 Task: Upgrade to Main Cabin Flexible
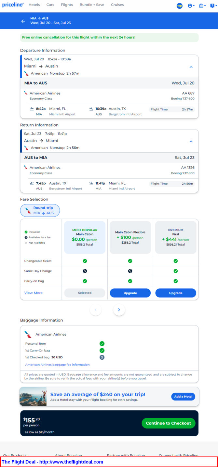click(130, 293)
